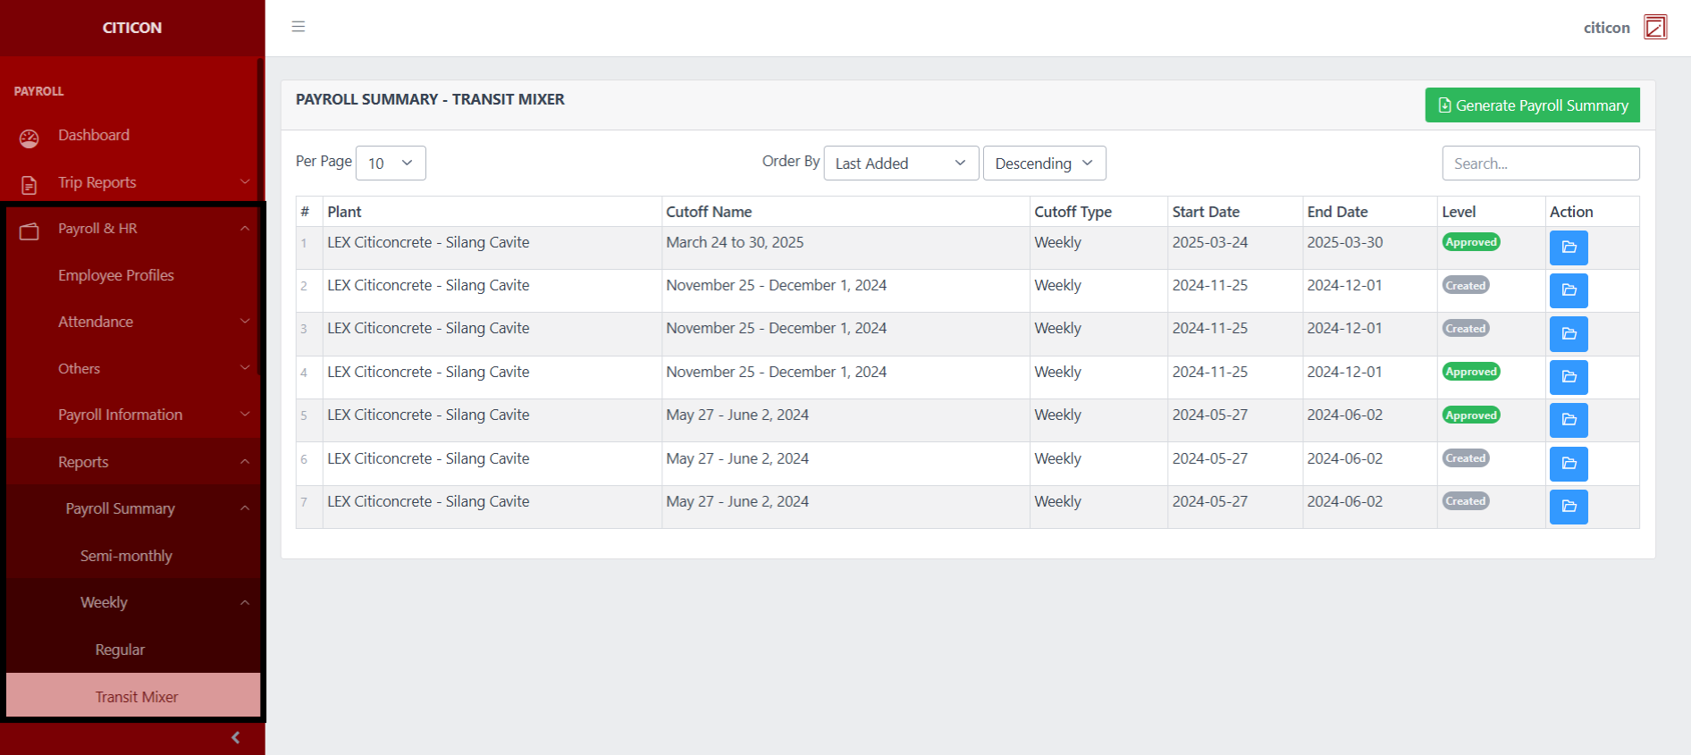The height and width of the screenshot is (755, 1691).
Task: Click the hamburger menu icon in the top bar
Action: click(299, 27)
